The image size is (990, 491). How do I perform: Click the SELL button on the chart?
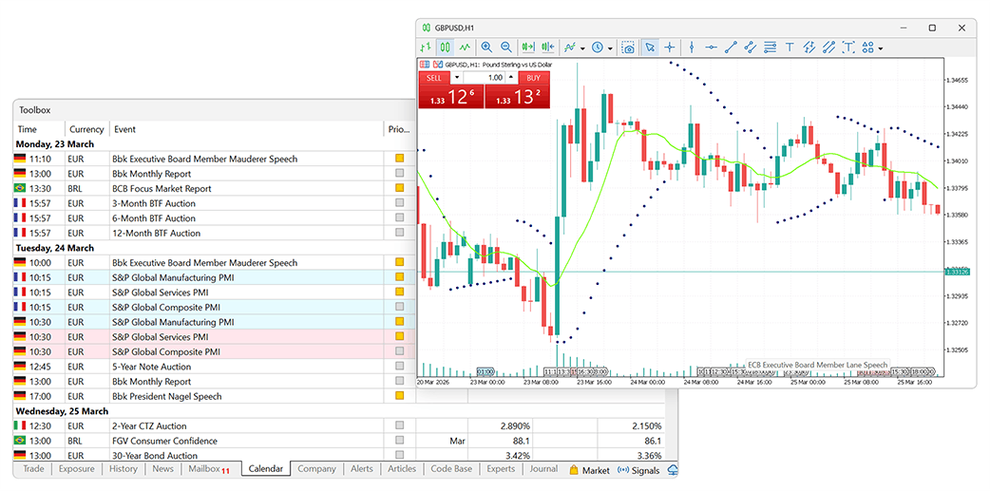[x=434, y=78]
